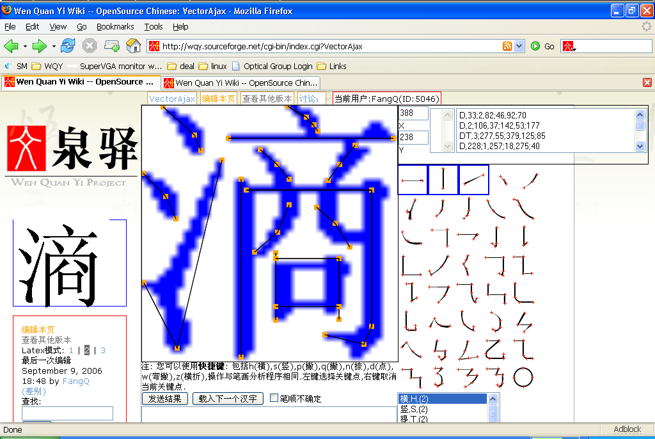This screenshot has height=439, width=655.
Task: Click the green Go button
Action: click(542, 47)
